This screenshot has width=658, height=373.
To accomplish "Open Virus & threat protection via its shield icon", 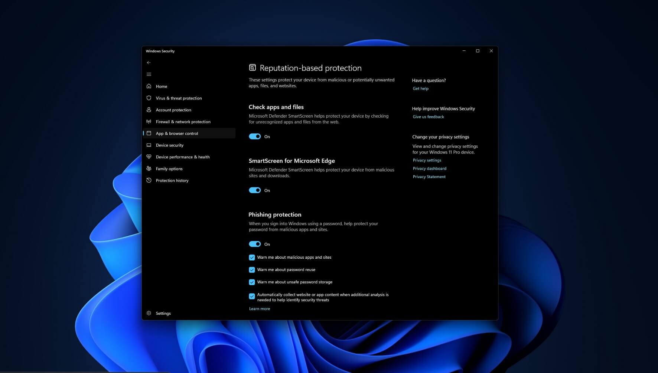I will point(149,98).
